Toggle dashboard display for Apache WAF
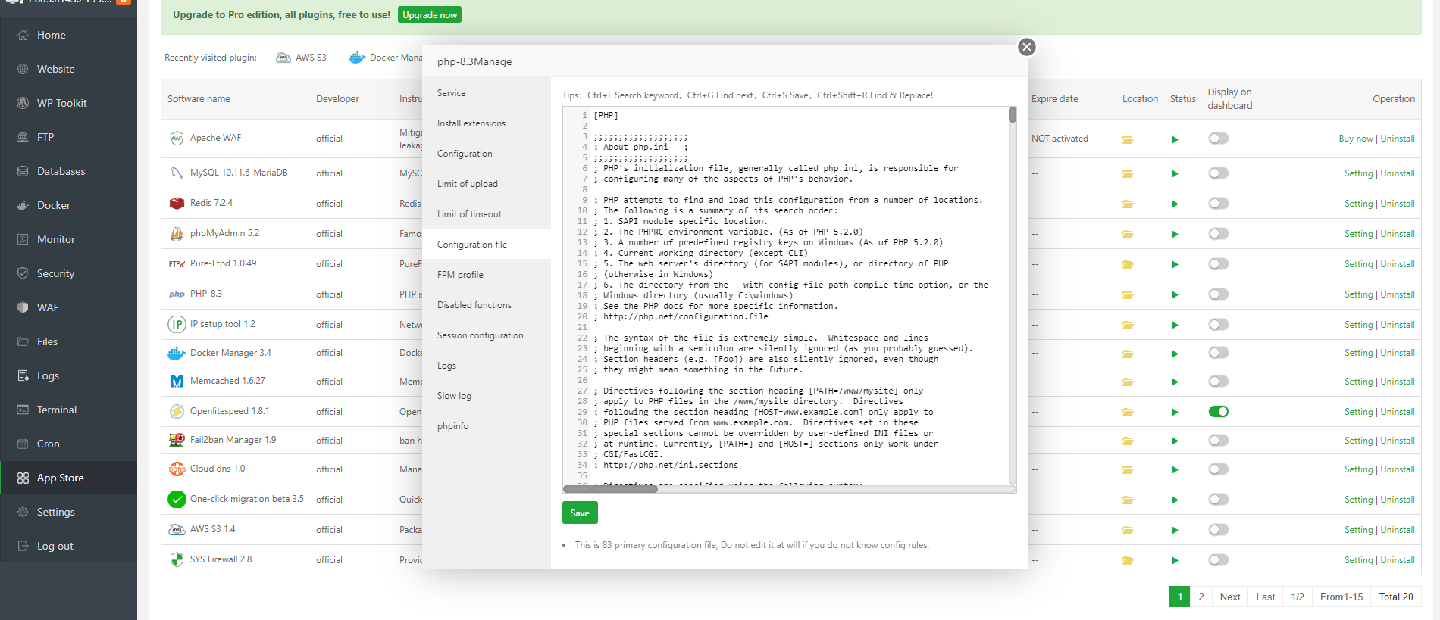Screen dimensions: 1440x620 1219,139
